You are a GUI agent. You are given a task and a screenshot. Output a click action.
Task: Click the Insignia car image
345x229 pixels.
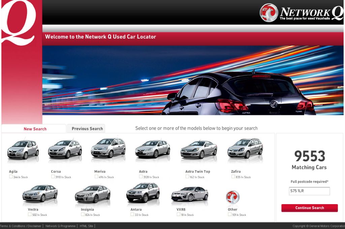[92, 194]
